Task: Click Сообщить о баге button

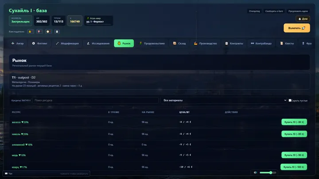Action: coord(274,11)
